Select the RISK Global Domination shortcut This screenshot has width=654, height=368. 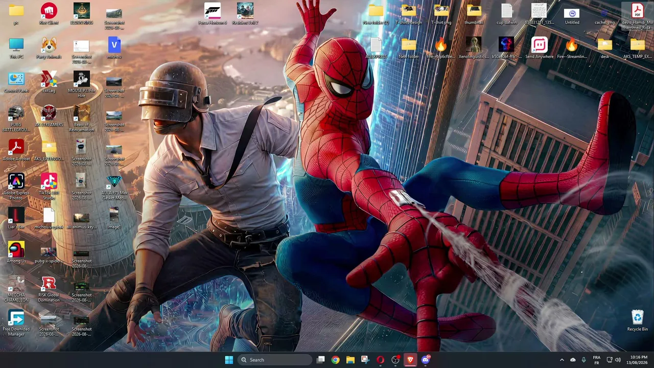[x=49, y=289]
